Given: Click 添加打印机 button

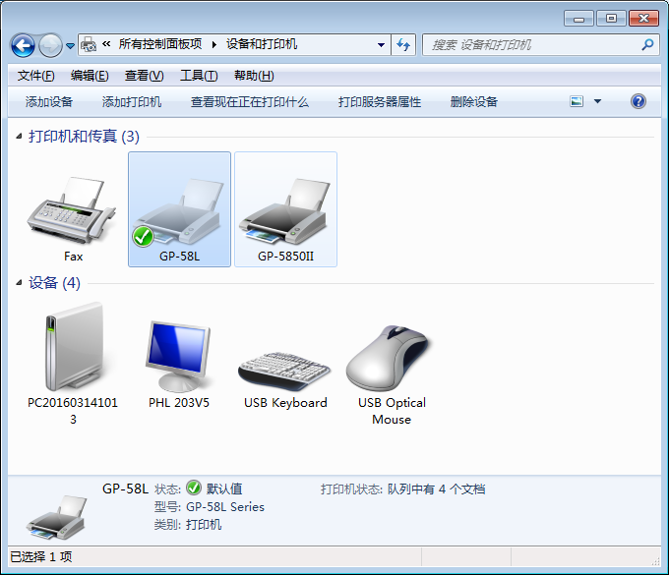Looking at the screenshot, I should pos(132,102).
